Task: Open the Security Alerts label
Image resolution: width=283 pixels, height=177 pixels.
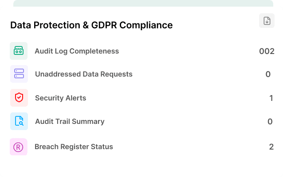Action: tap(60, 98)
